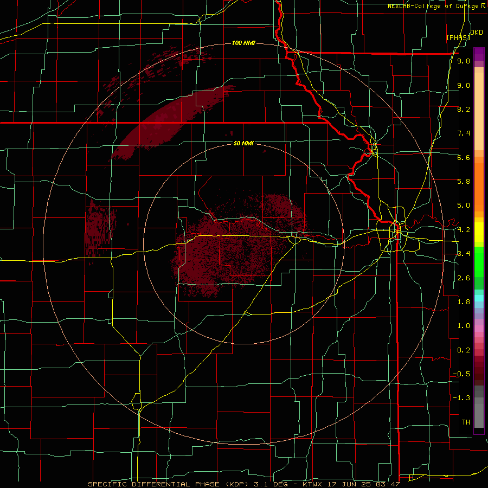Click the 100 NMI range ring label
The width and height of the screenshot is (488, 488).
243,43
